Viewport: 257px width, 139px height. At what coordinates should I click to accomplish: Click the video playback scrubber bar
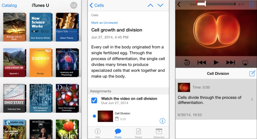coord(216,4)
